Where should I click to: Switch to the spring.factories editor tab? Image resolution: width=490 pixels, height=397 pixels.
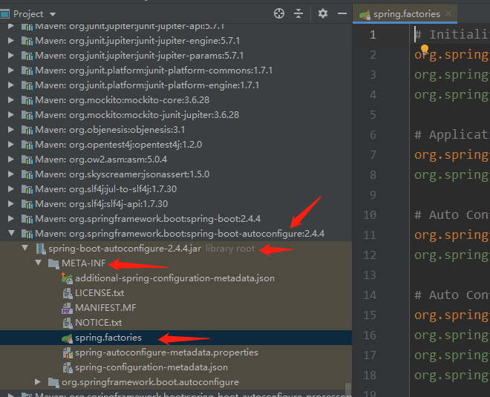[x=406, y=14]
